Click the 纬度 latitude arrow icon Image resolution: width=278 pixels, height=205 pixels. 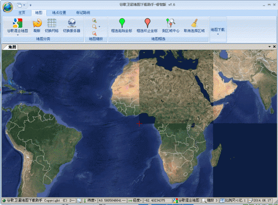tap(85, 200)
